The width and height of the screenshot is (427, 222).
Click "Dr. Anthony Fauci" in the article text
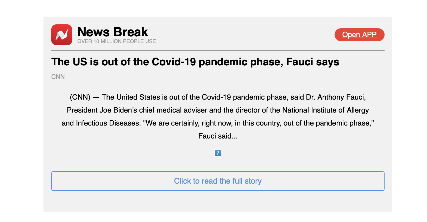[336, 97]
